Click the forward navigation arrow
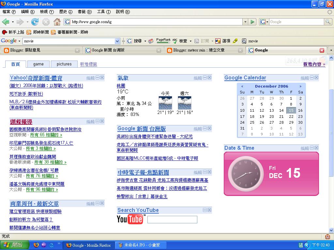 click(20, 22)
